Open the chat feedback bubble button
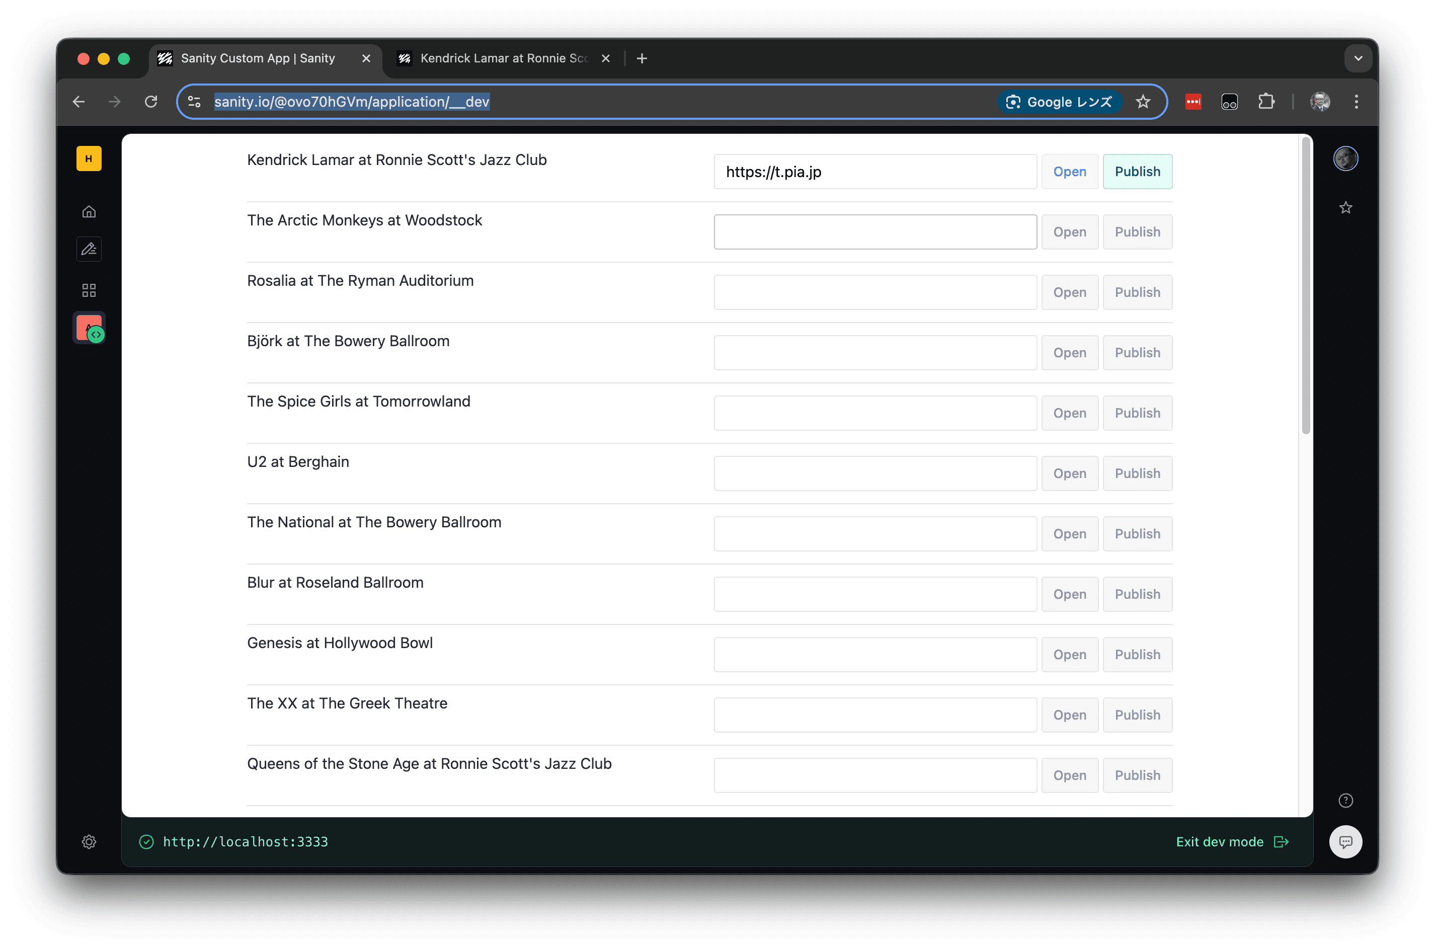 pos(1345,841)
